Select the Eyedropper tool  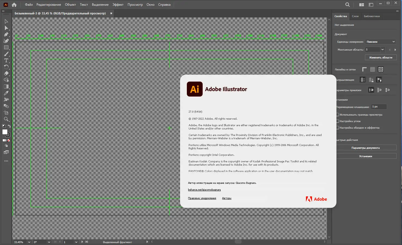[6, 93]
